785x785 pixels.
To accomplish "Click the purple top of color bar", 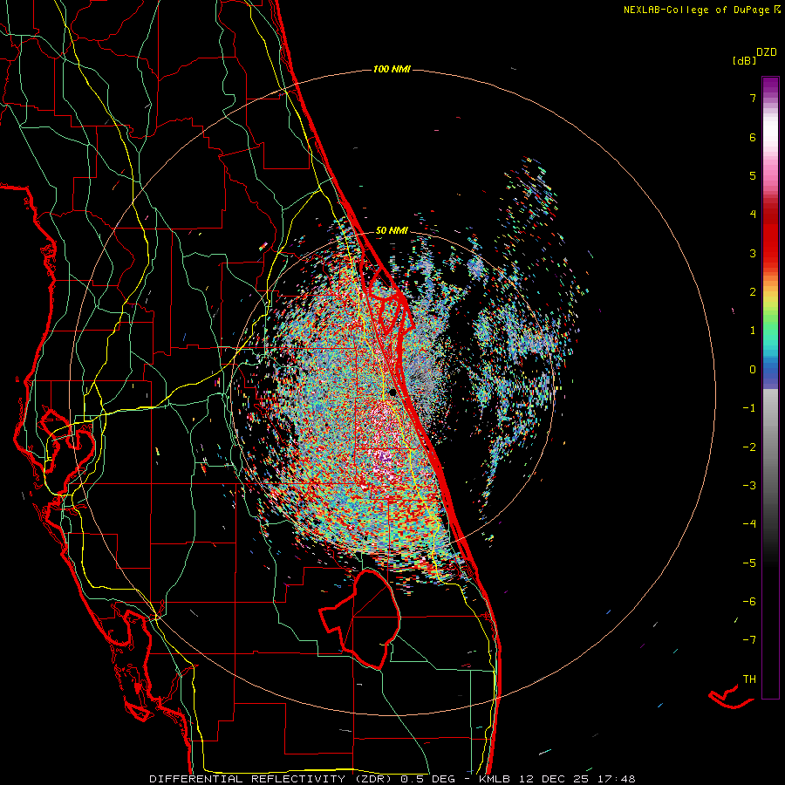I will coord(770,85).
